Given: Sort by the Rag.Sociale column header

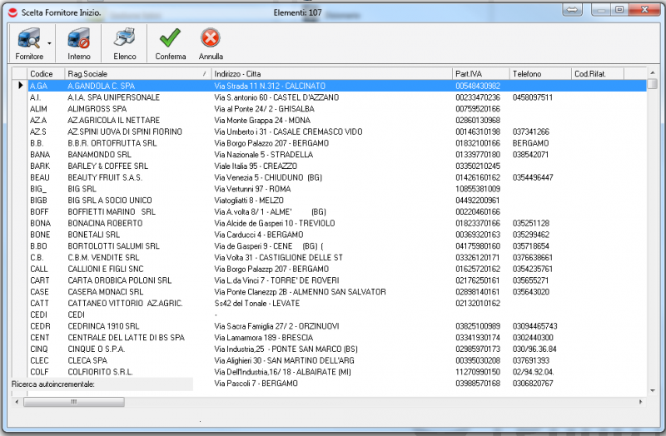Looking at the screenshot, I should point(133,74).
